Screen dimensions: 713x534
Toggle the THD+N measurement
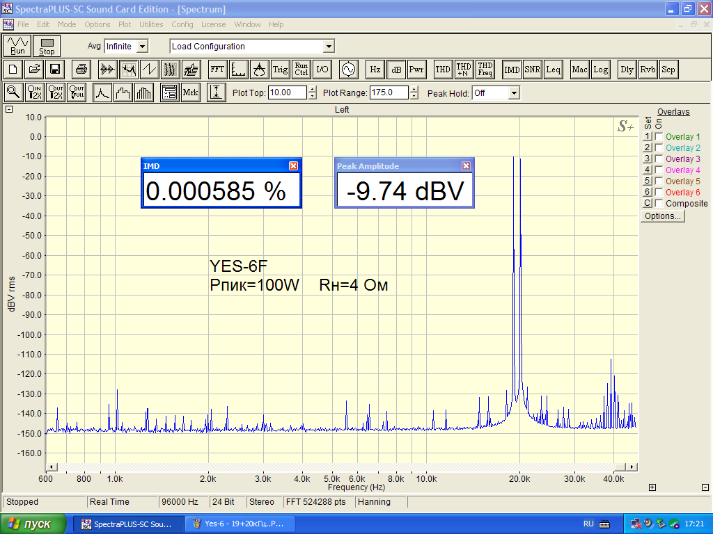(464, 70)
